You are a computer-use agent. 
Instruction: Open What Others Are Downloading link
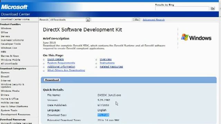(66, 70)
